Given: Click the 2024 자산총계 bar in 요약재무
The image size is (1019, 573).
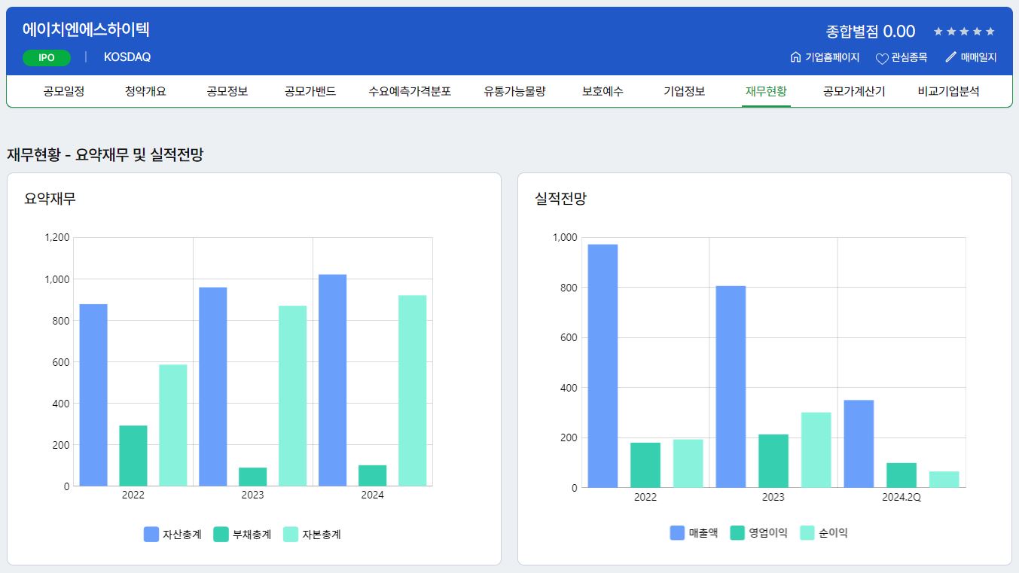Looking at the screenshot, I should [x=332, y=380].
